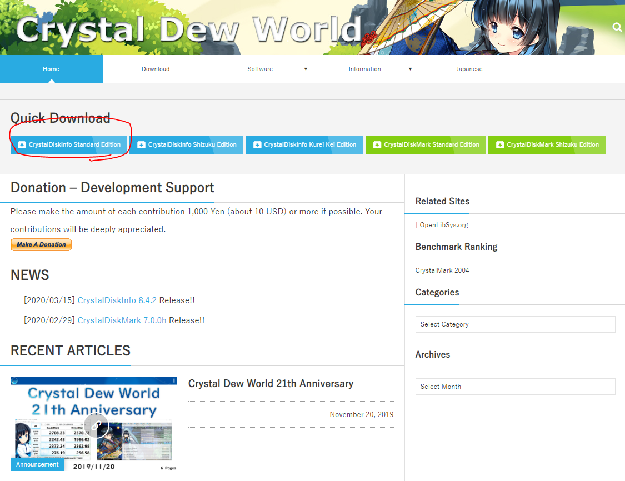Download CrystalDiskInfo Standard Edition
This screenshot has height=481, width=625.
click(x=68, y=144)
